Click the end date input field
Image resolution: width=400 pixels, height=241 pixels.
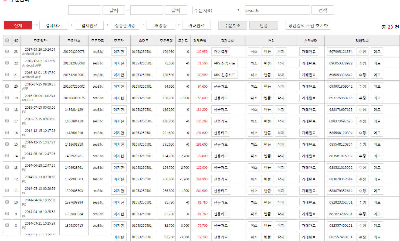(147, 10)
